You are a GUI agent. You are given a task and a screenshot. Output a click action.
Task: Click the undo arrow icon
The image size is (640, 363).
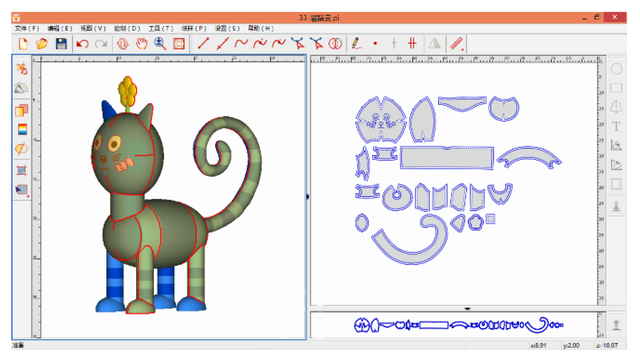tap(82, 44)
